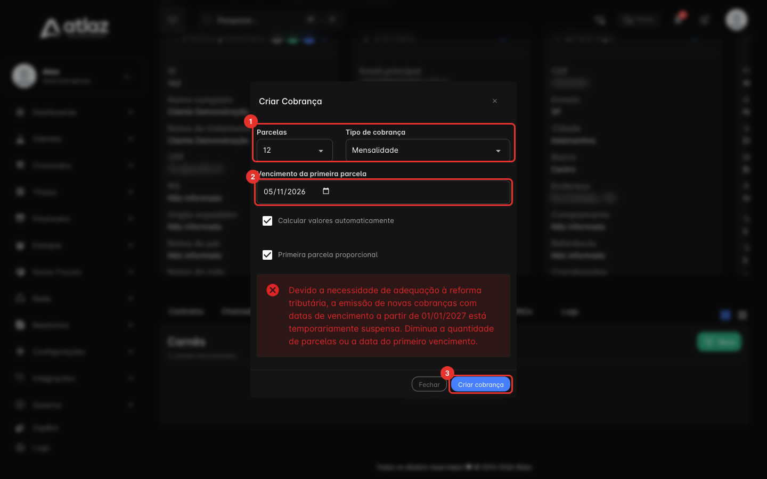Screen dimensions: 767x479
Task: Click the Criar cobrança button
Action: tap(480, 384)
